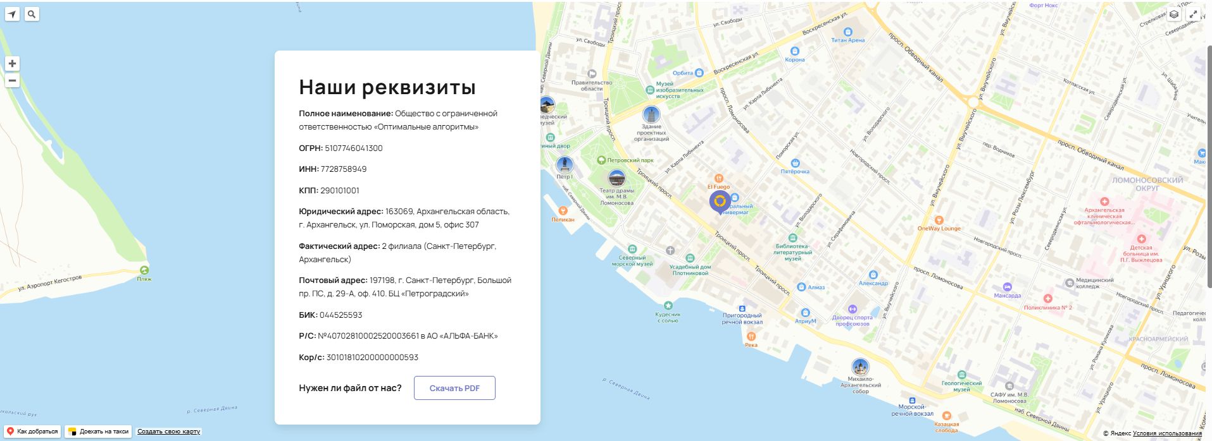Select the Река restaurant icon
This screenshot has width=1212, height=441.
click(751, 336)
